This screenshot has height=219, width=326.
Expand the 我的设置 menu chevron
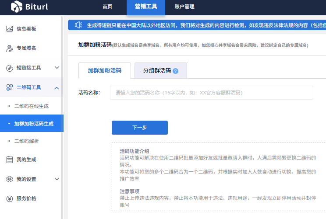[57, 179]
